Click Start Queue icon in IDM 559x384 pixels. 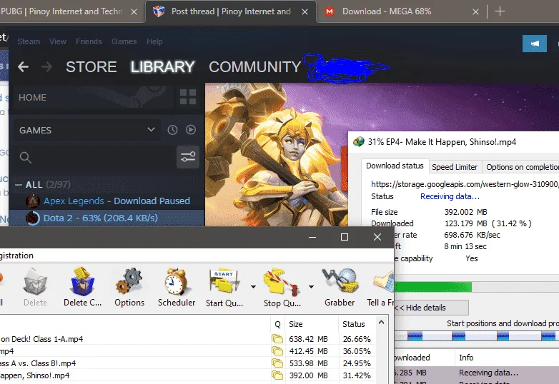[x=224, y=288]
